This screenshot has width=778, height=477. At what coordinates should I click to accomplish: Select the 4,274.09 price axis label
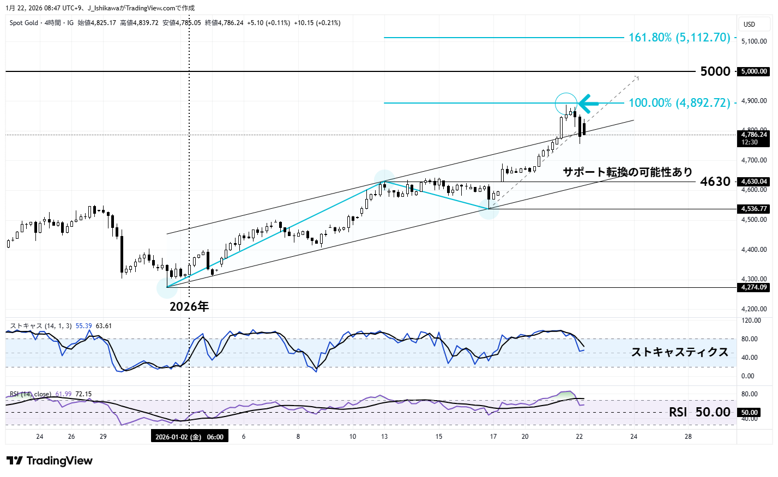click(x=754, y=287)
